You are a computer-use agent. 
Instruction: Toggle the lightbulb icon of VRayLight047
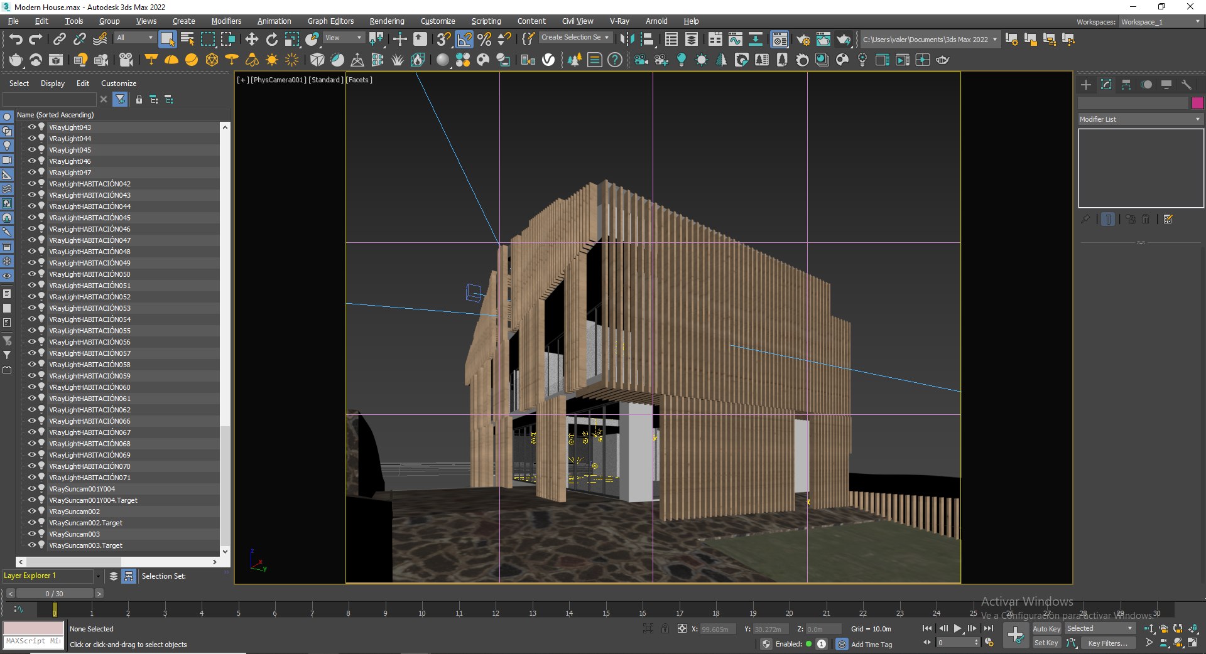click(41, 172)
